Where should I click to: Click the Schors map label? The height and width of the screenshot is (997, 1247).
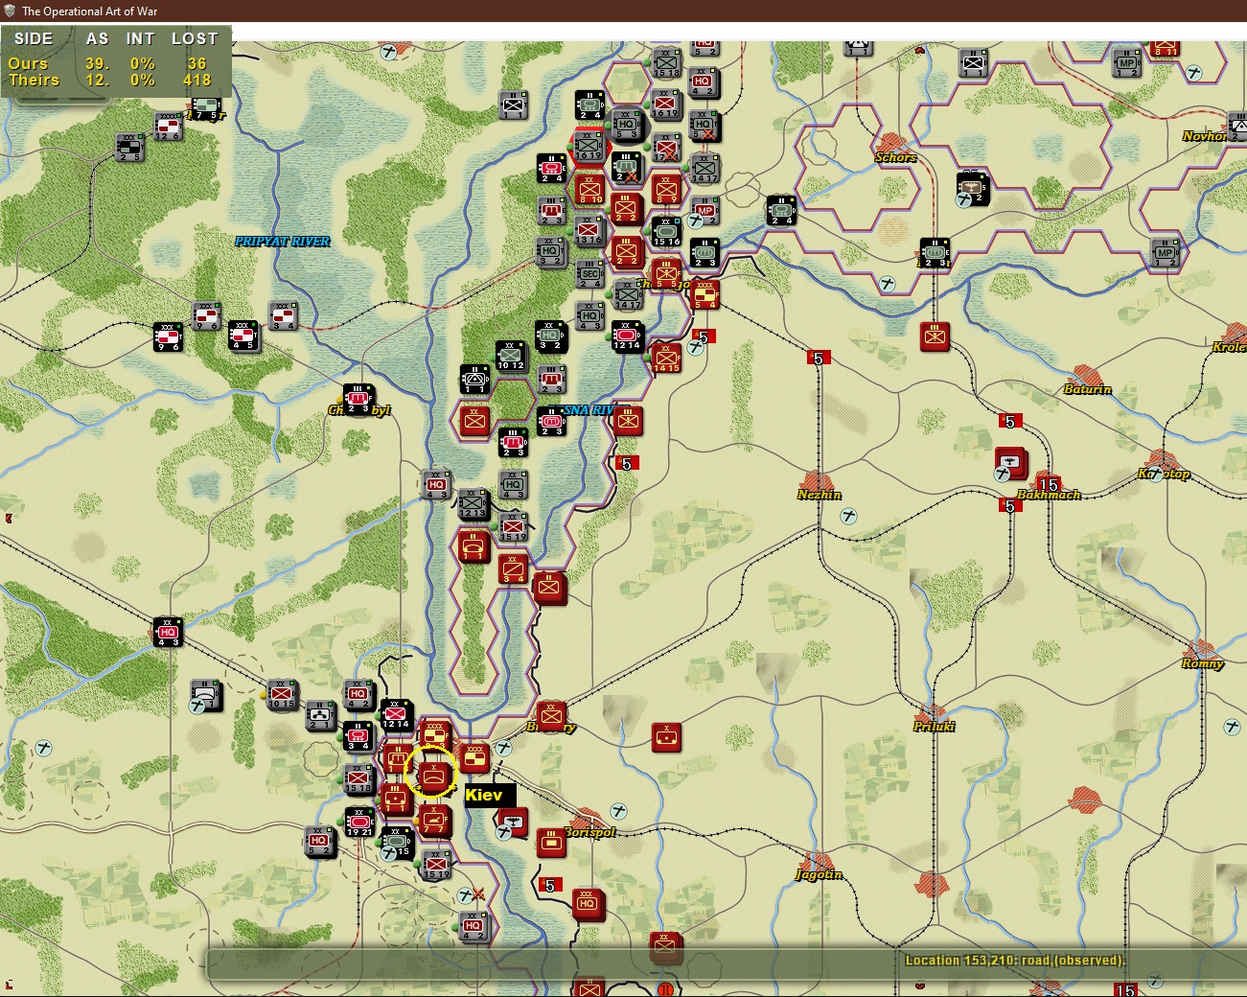coord(895,157)
